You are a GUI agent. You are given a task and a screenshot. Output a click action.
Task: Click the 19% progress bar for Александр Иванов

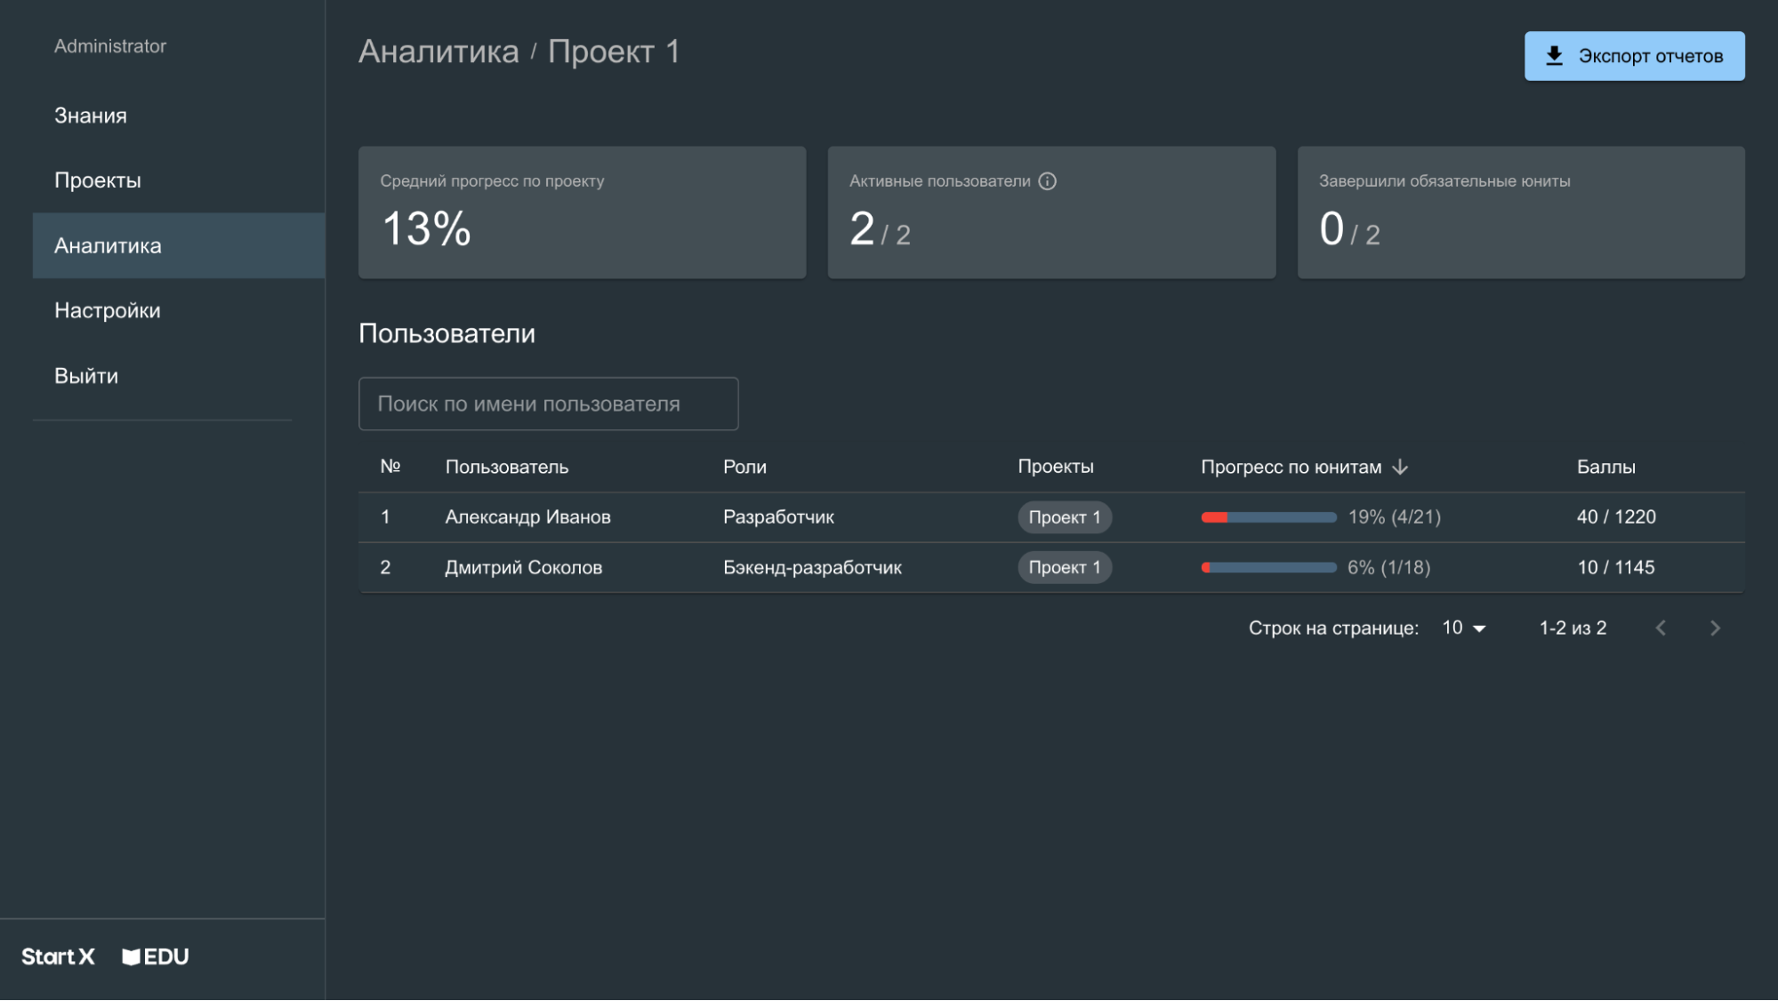[x=1268, y=517]
